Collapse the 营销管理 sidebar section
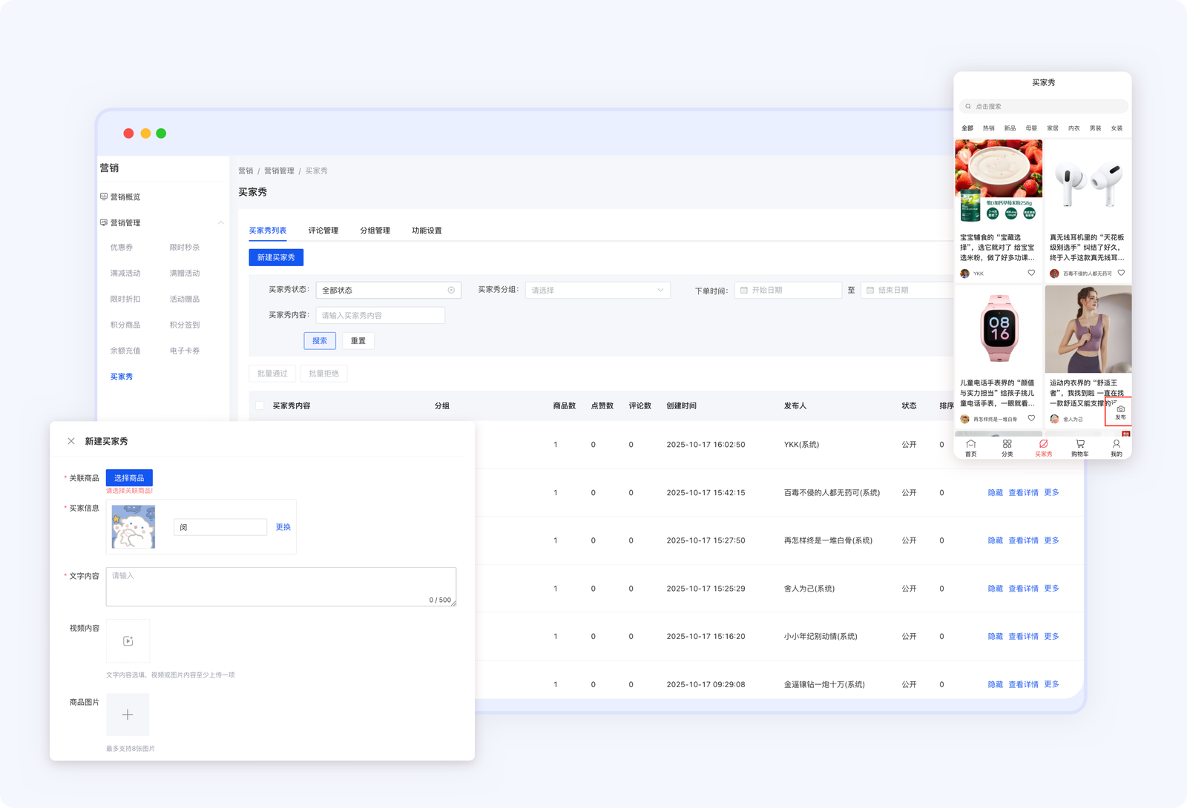 point(220,223)
